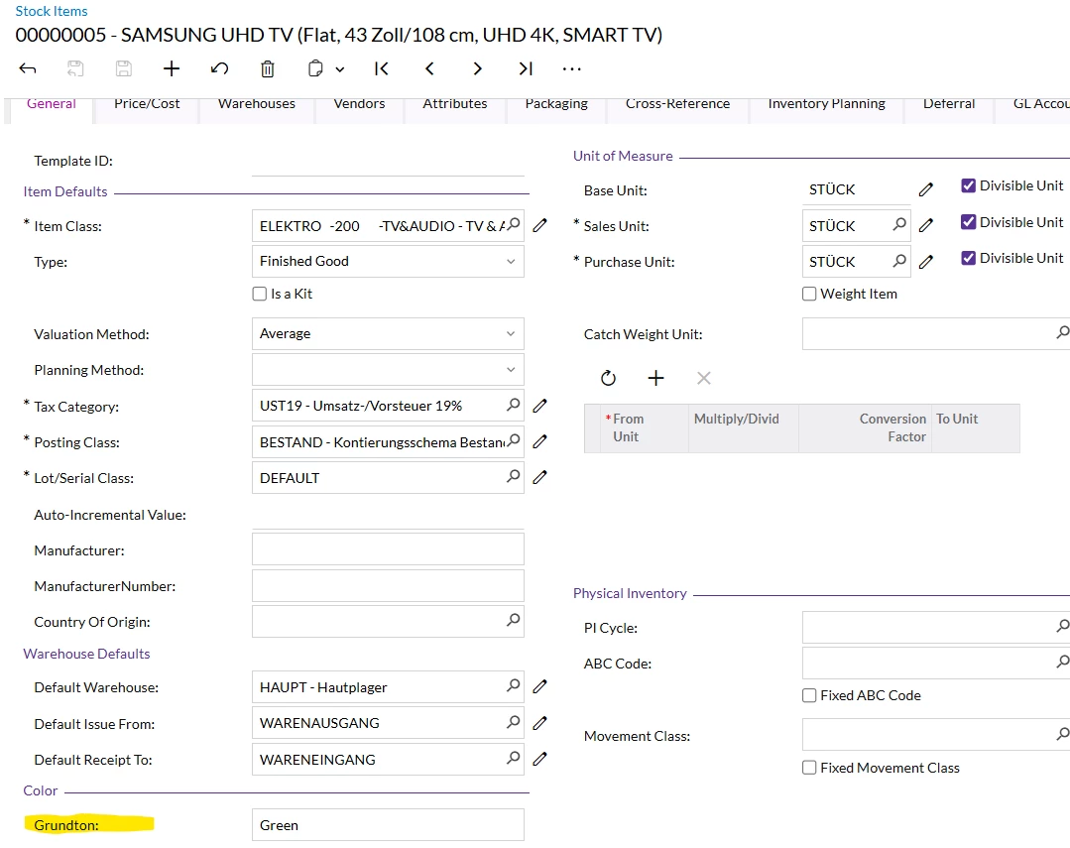This screenshot has width=1070, height=848.
Task: Open the Movement Class lookup field
Action: point(936,735)
